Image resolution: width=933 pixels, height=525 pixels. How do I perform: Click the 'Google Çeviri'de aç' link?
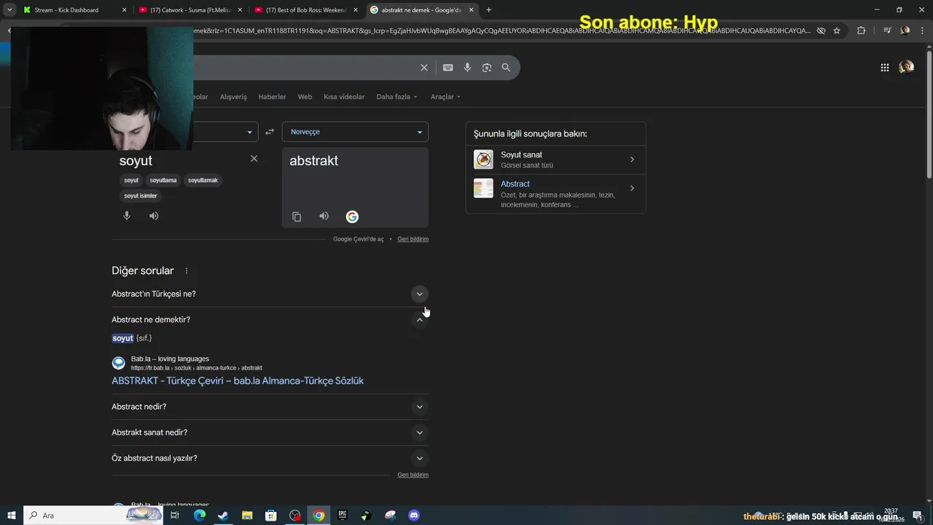pos(358,239)
